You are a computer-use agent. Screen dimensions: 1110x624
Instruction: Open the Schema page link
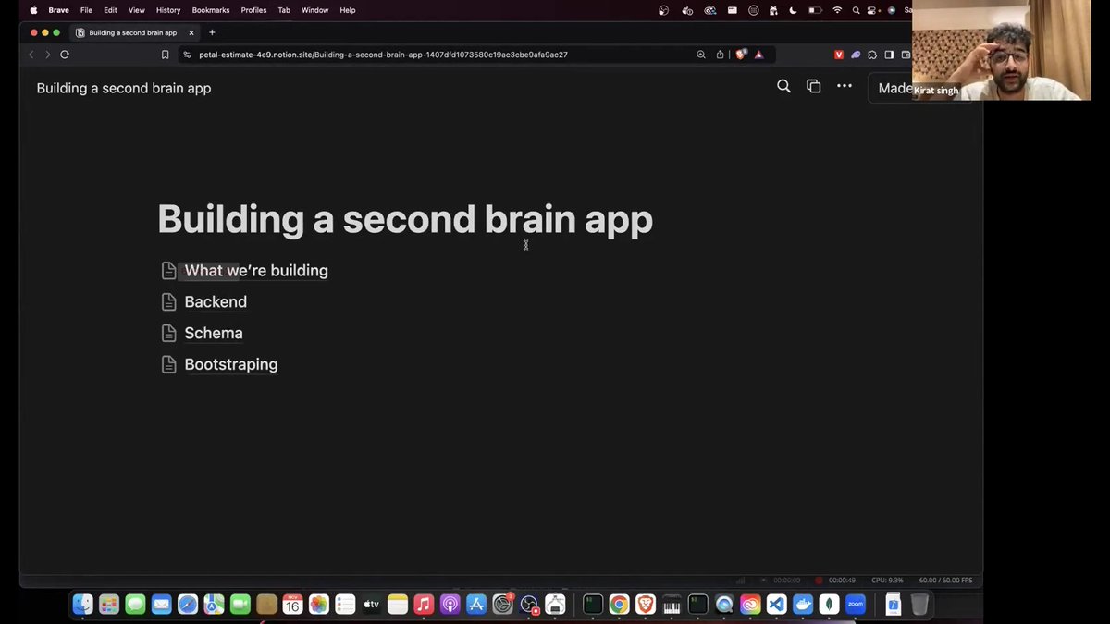point(214,334)
